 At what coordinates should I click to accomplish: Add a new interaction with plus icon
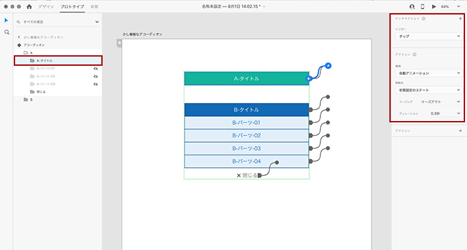[460, 18]
